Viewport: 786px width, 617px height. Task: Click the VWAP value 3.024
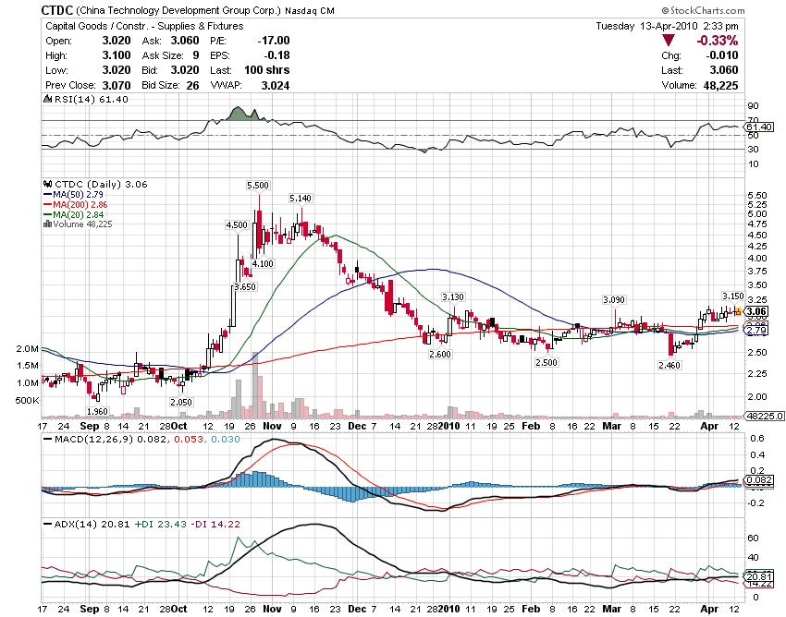pos(276,86)
